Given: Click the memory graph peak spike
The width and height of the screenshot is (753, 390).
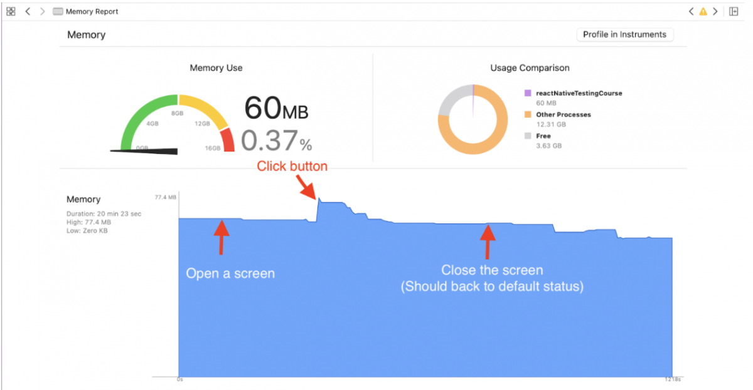Looking at the screenshot, I should [319, 200].
